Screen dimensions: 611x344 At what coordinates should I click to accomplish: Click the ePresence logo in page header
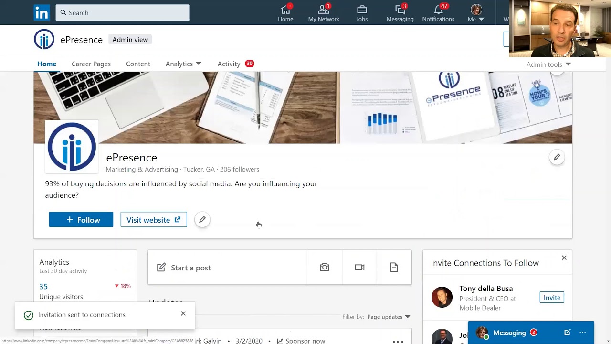pos(44,39)
